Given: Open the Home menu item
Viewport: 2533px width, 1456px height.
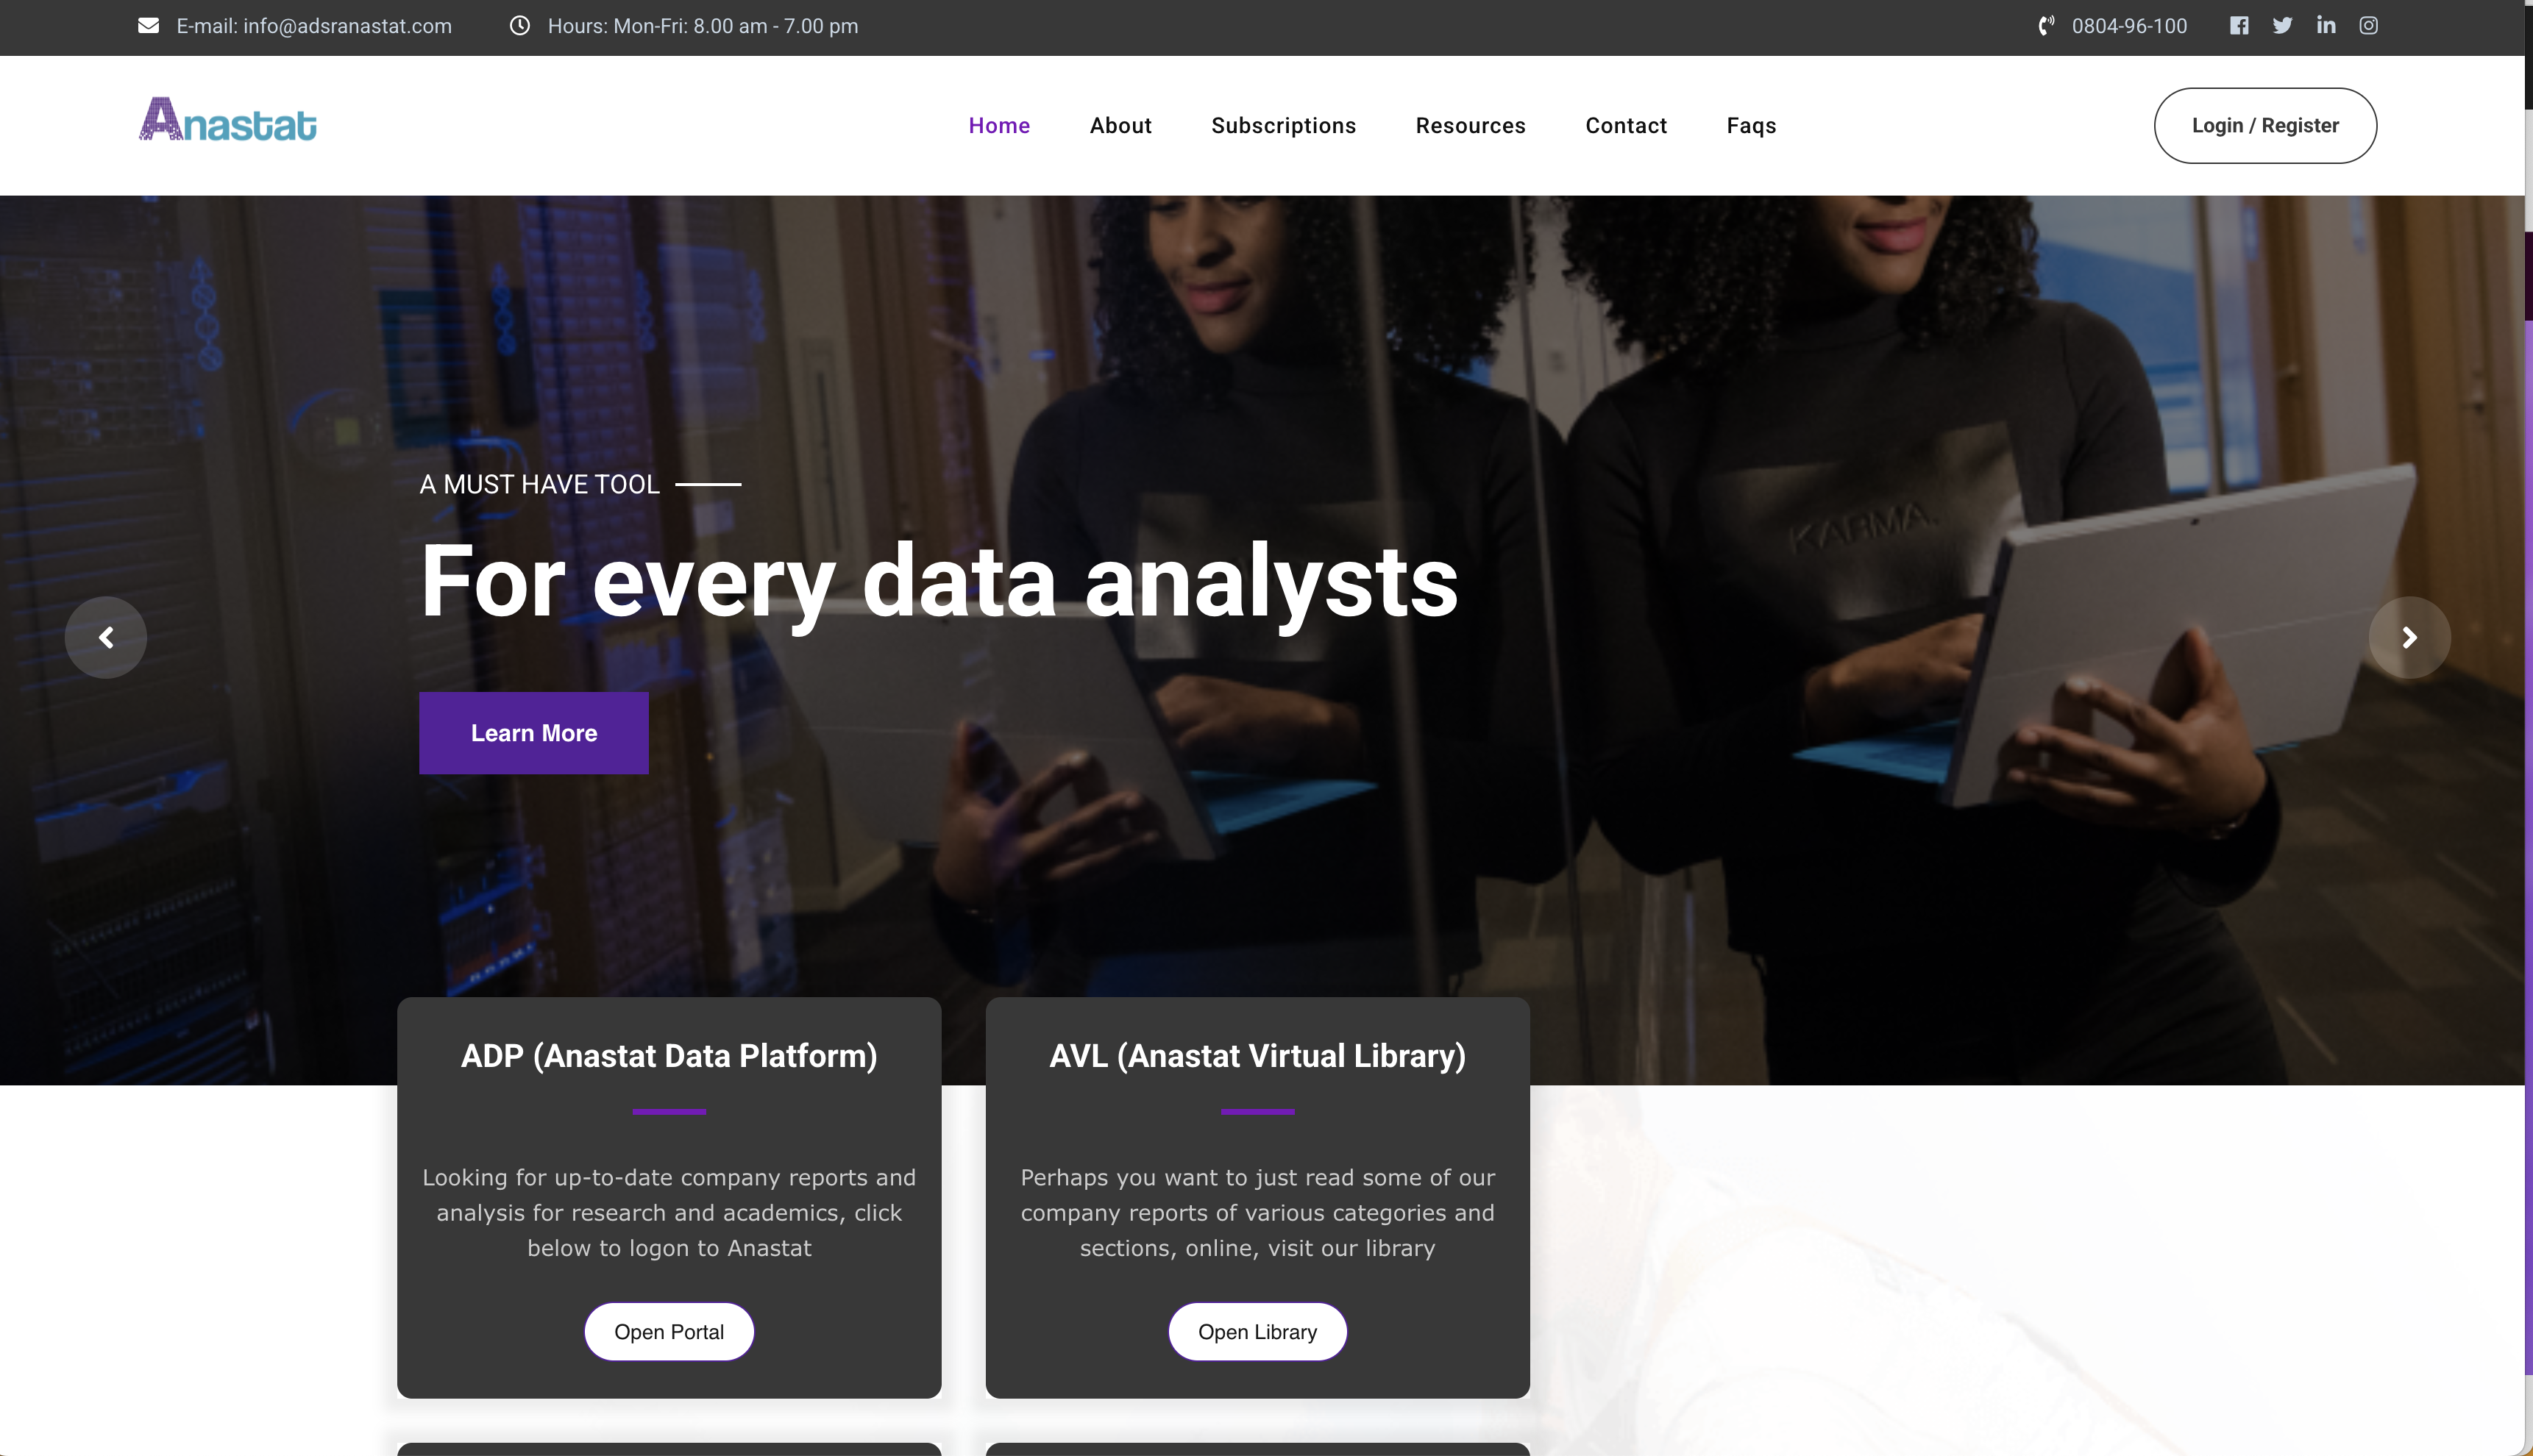Looking at the screenshot, I should click(998, 126).
